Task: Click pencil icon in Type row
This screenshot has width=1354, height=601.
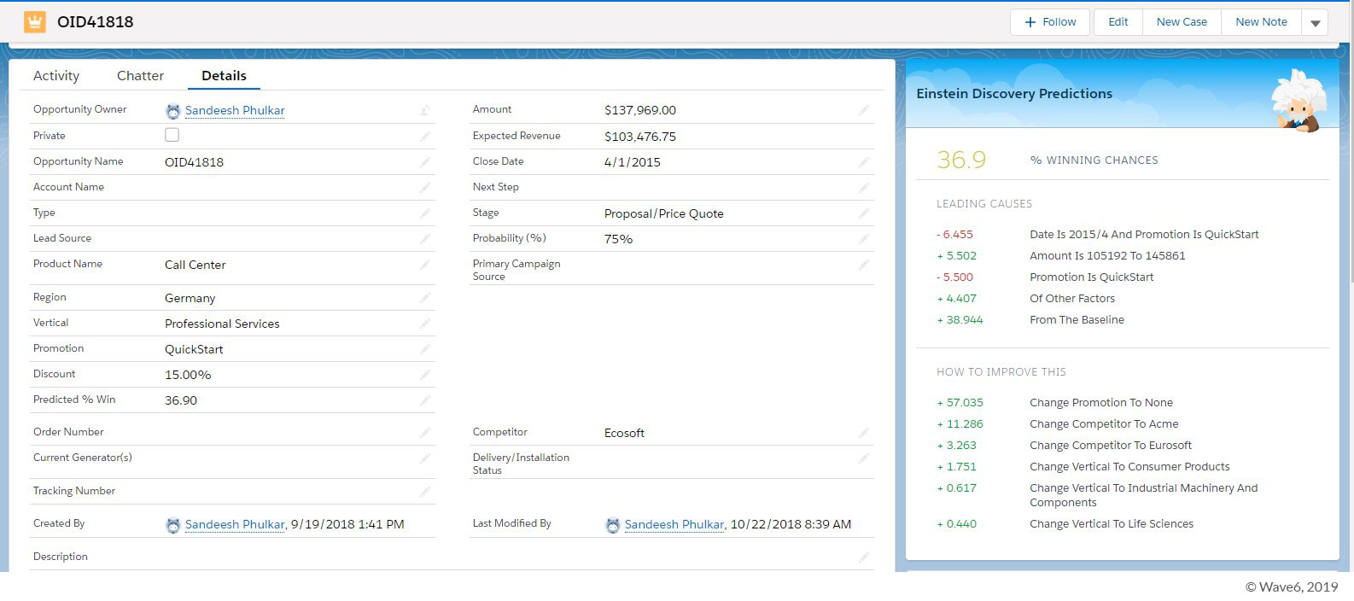Action: click(424, 213)
